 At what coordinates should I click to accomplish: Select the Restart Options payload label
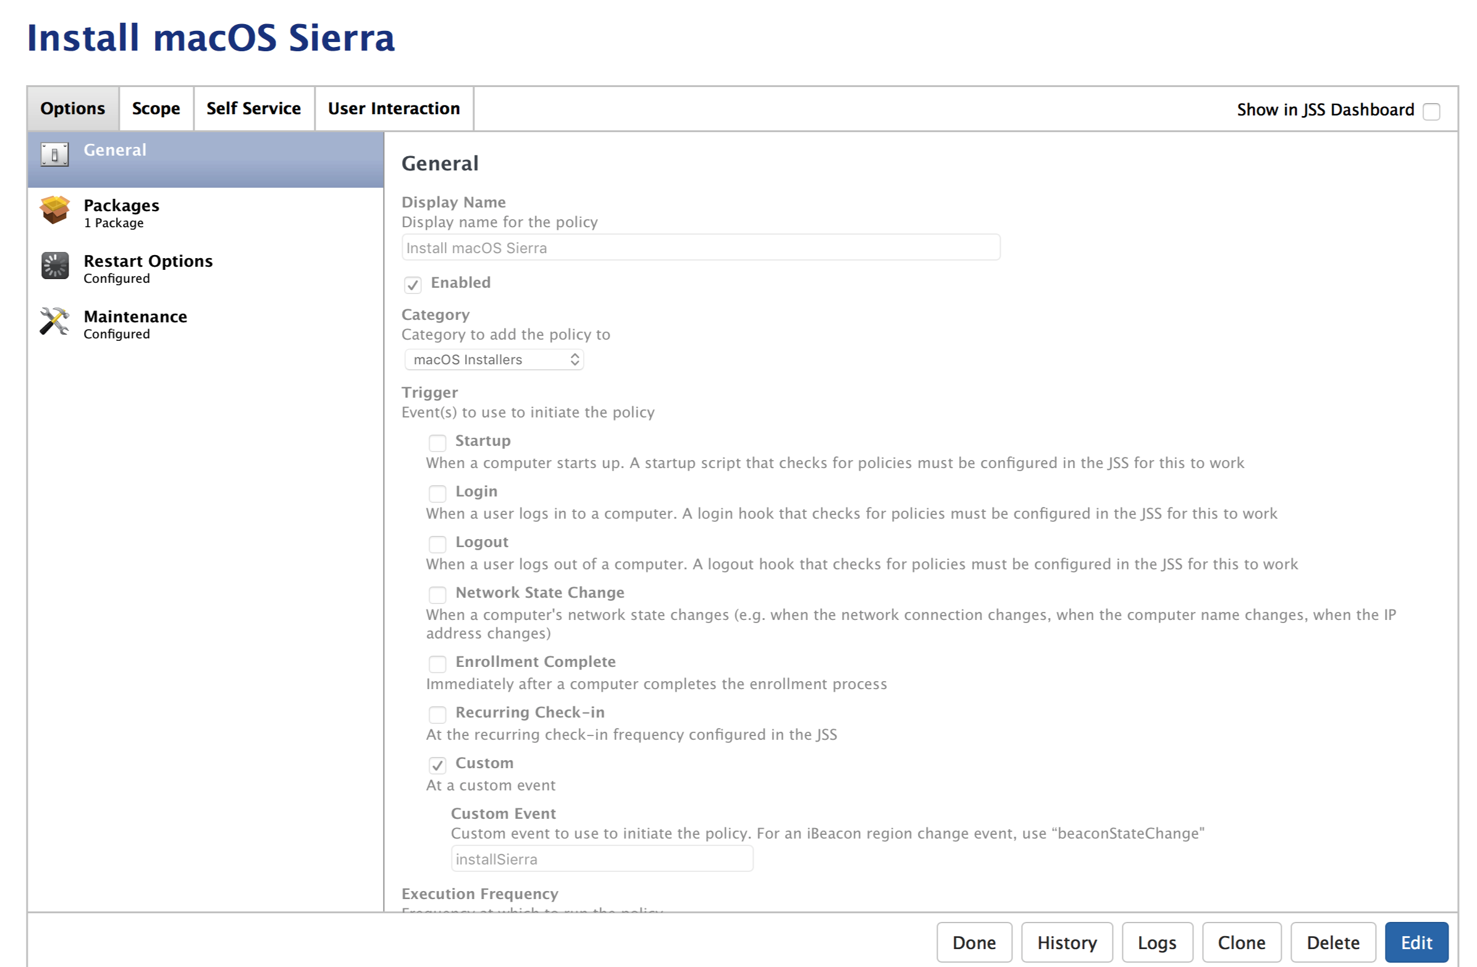click(148, 261)
